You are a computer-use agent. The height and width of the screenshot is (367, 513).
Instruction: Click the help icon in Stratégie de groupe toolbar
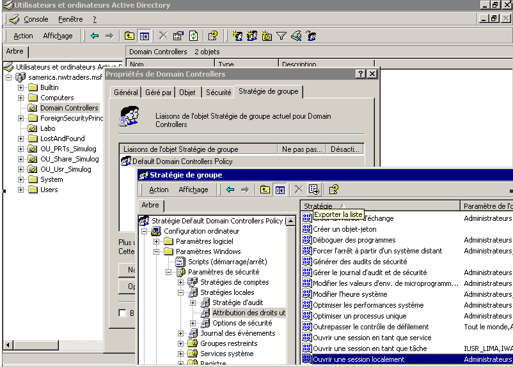333,190
